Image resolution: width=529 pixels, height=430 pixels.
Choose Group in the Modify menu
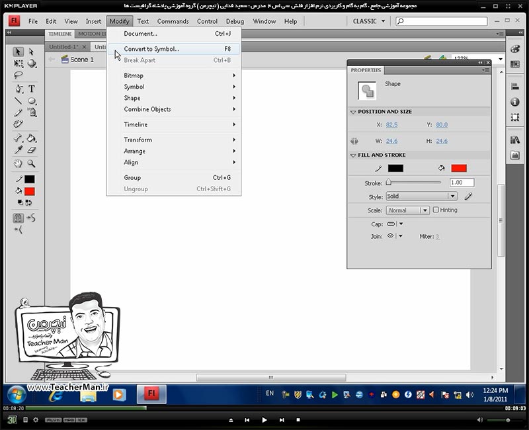pyautogui.click(x=174, y=177)
